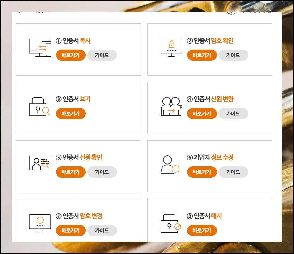Open 가이드 for 인증서 복사
This screenshot has height=254, width=294.
tap(102, 55)
